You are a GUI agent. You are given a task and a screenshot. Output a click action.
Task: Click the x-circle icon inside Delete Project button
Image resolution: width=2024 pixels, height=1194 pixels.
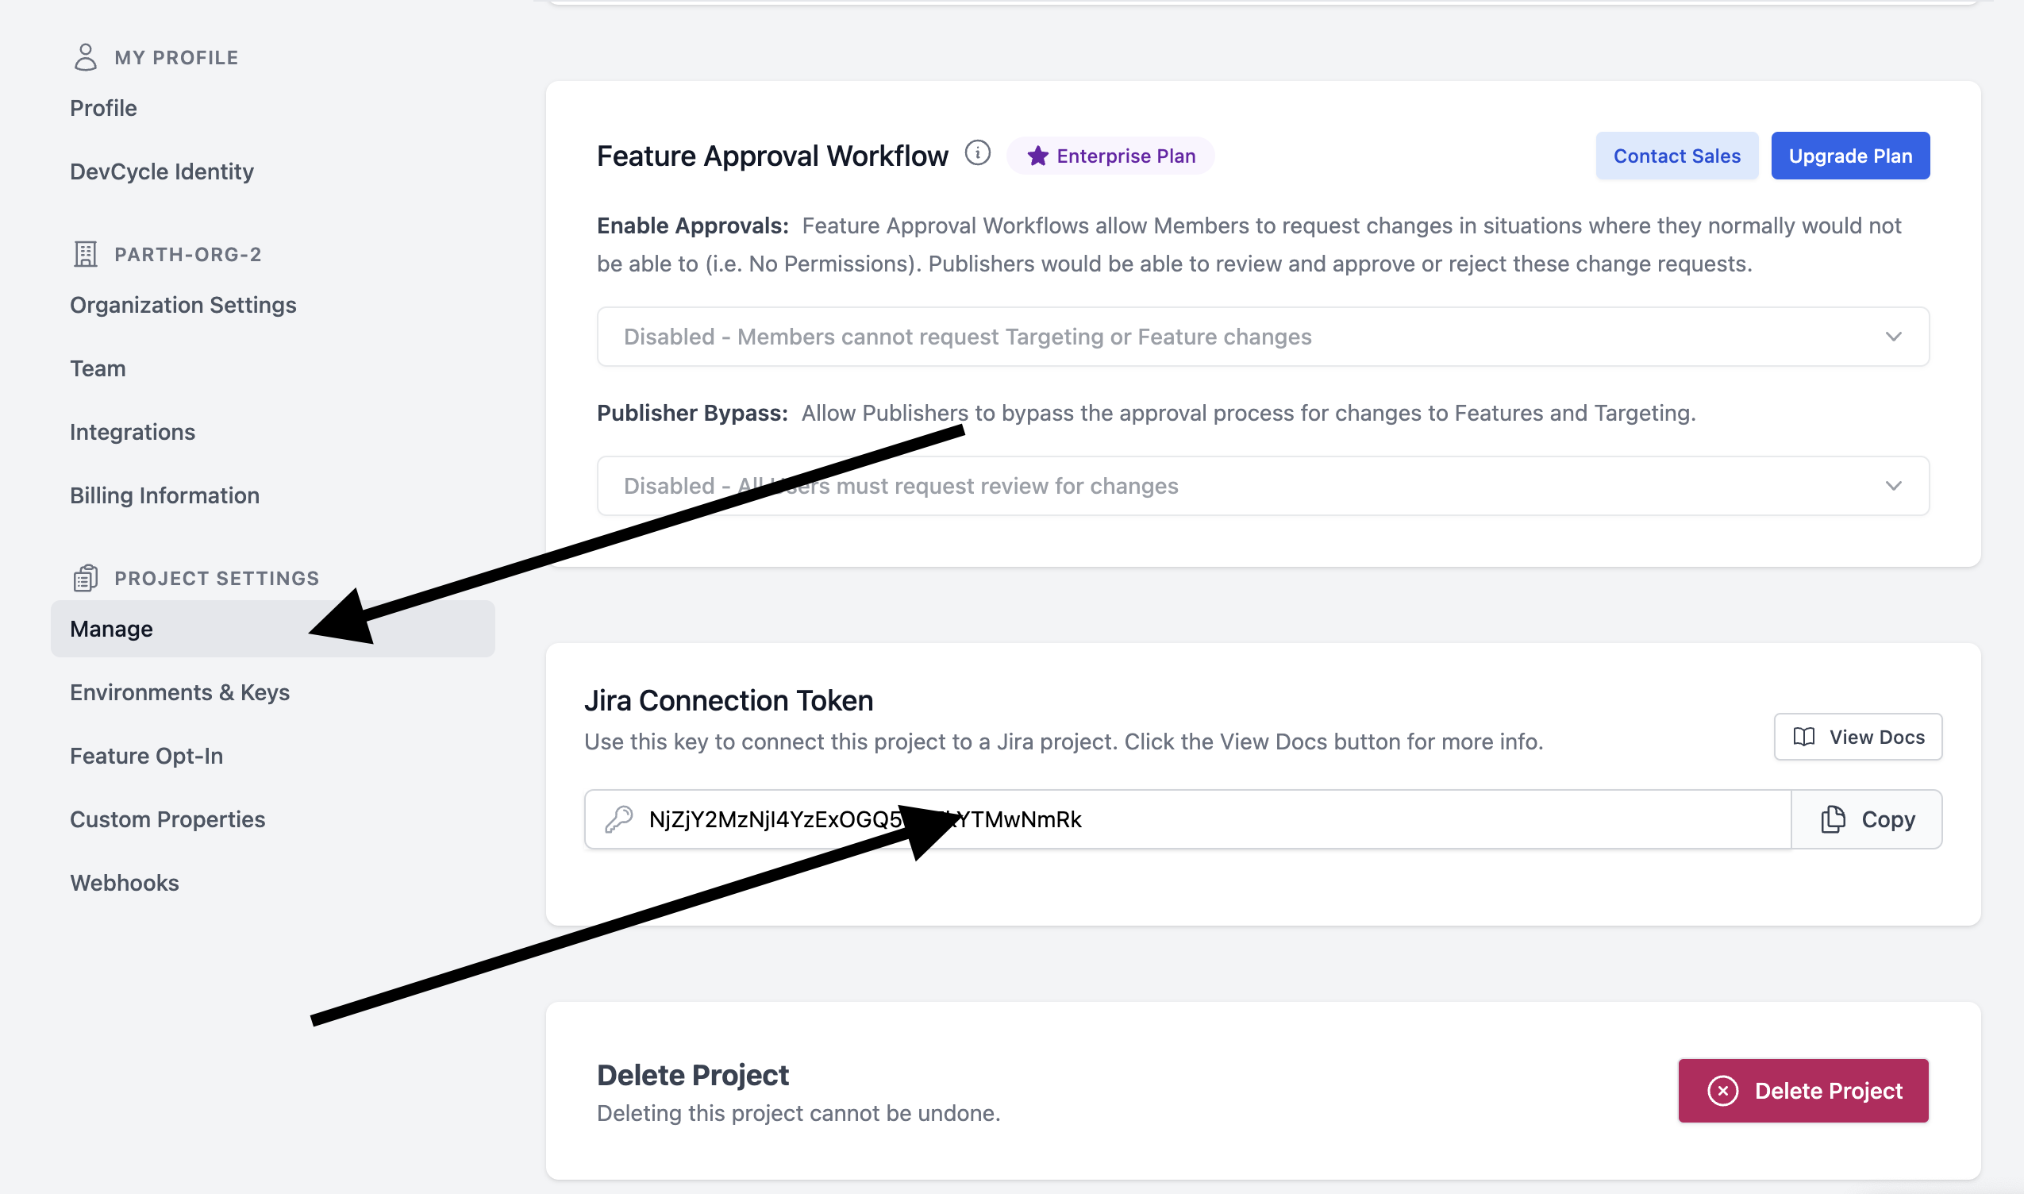pyautogui.click(x=1722, y=1091)
